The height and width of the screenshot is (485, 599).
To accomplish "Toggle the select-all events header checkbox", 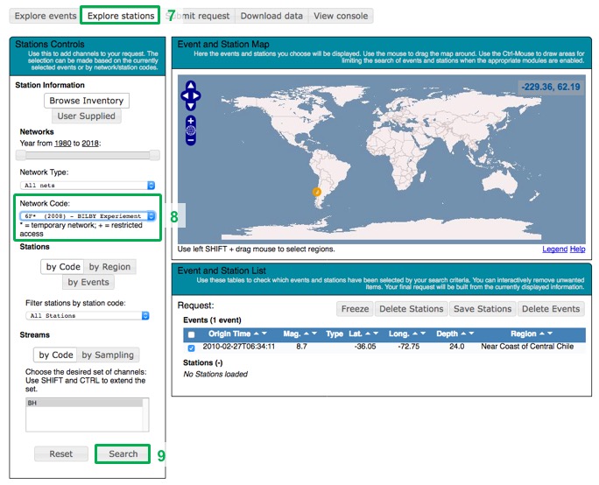I will click(192, 334).
